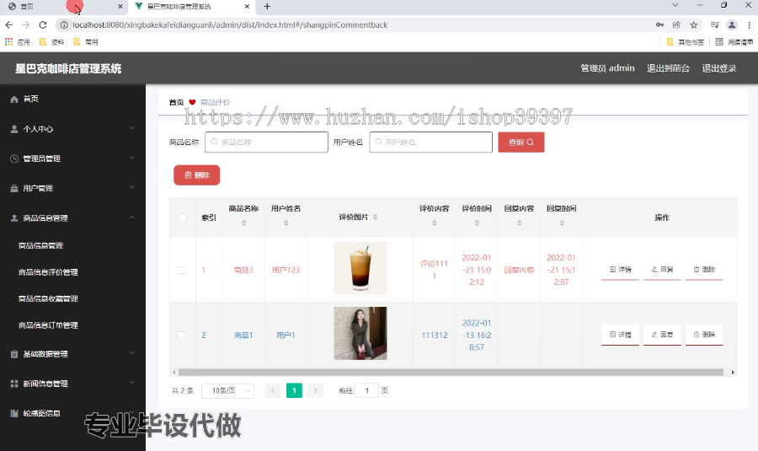Bookmark this page with the star icon
The image size is (758, 451).
coord(694,24)
